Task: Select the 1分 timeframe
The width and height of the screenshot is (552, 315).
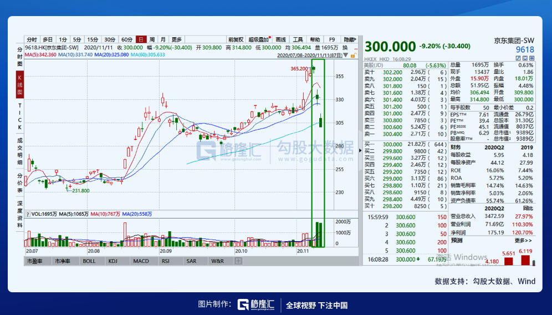Action: click(x=63, y=39)
